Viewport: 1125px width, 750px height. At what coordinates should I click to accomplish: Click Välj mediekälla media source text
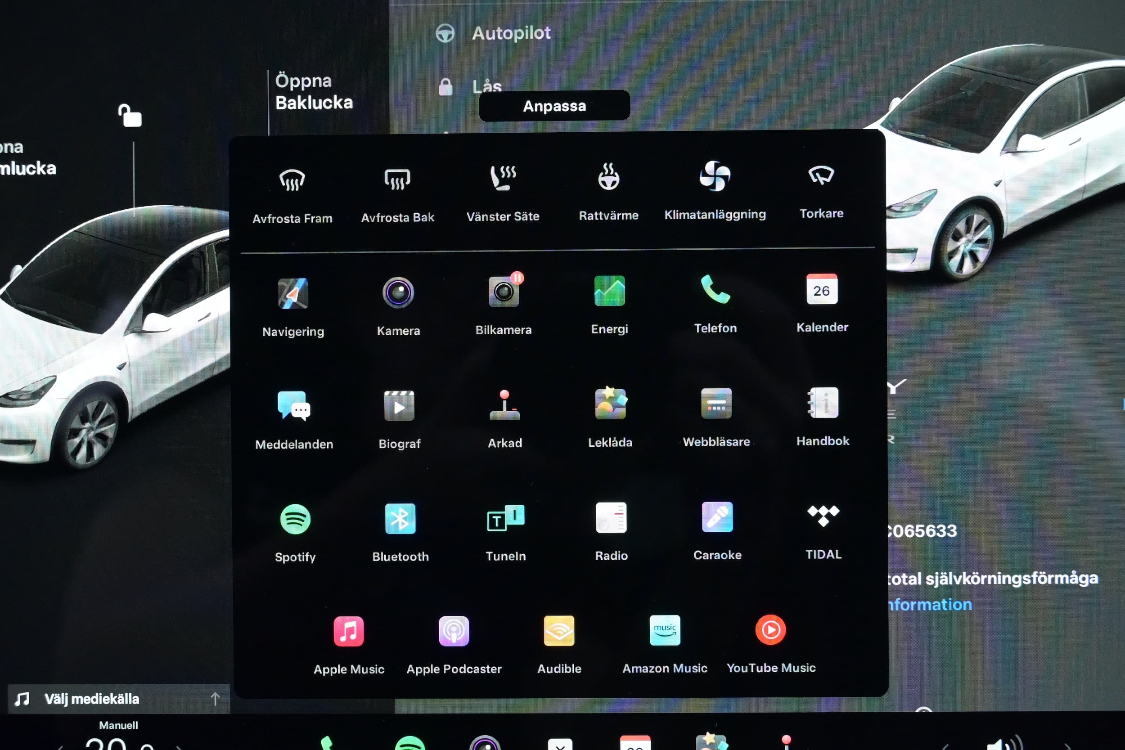(x=92, y=699)
